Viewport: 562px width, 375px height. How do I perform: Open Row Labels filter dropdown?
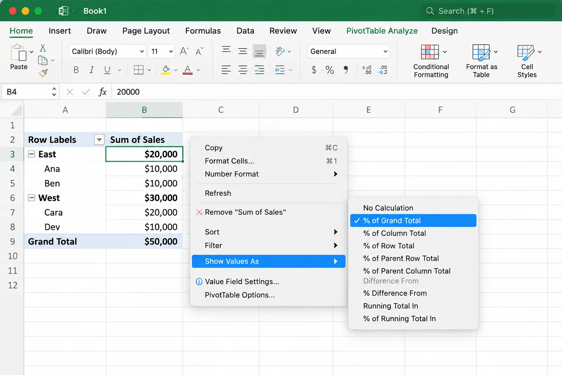pyautogui.click(x=99, y=140)
